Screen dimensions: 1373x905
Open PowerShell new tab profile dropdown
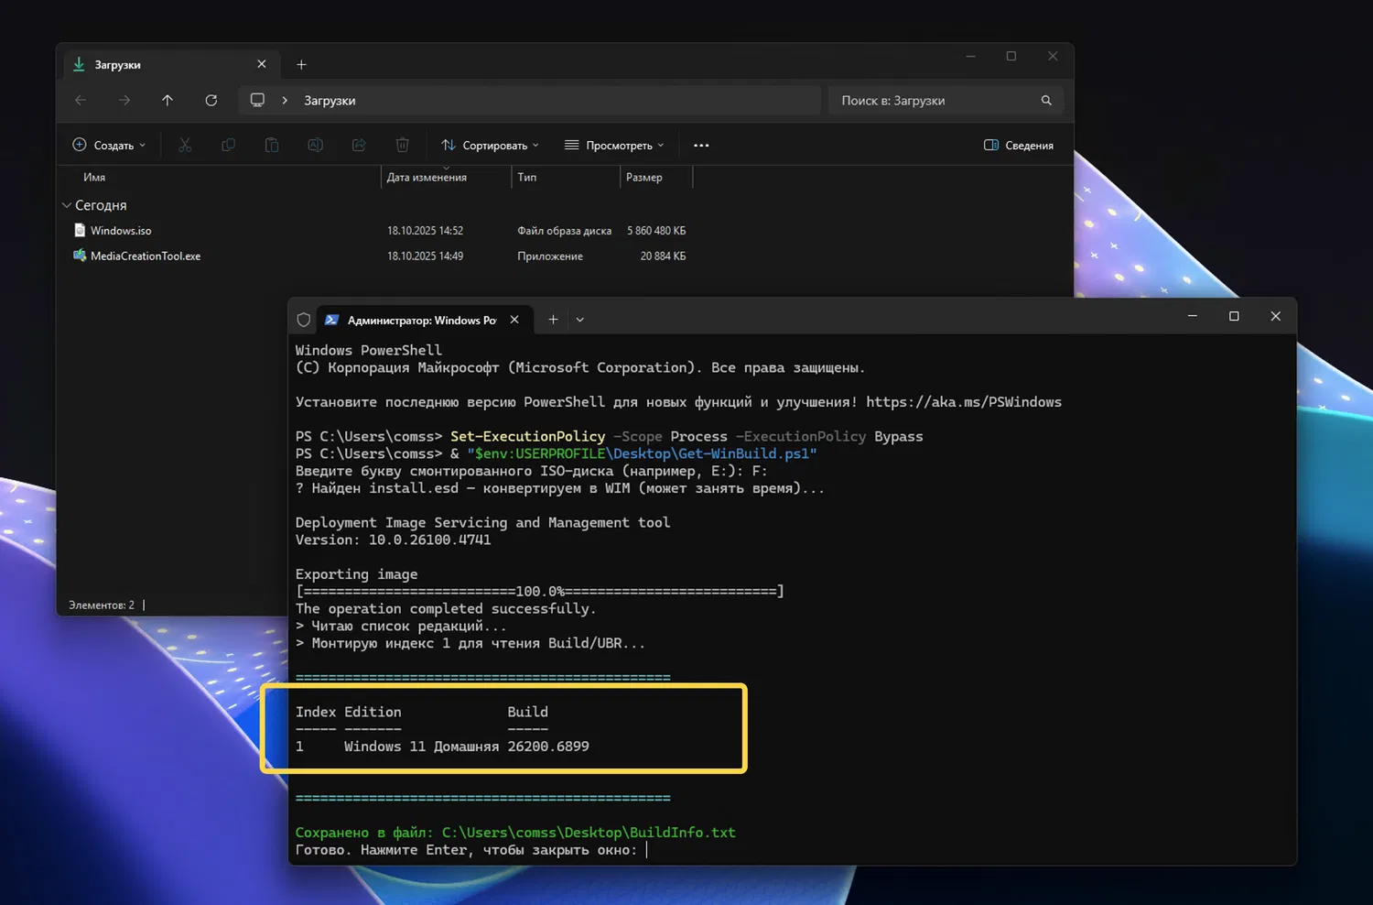tap(580, 320)
